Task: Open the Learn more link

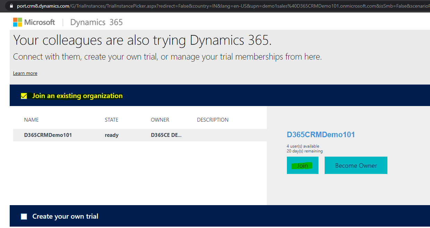Action: tap(25, 73)
